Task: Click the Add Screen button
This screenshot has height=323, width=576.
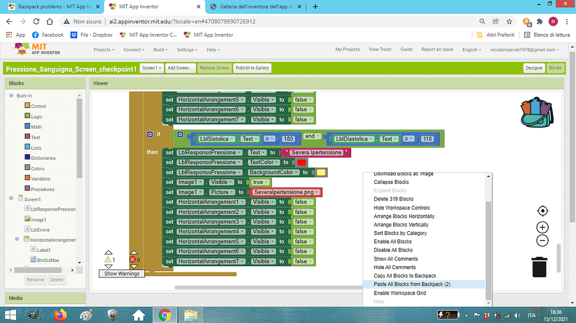Action: tap(180, 67)
